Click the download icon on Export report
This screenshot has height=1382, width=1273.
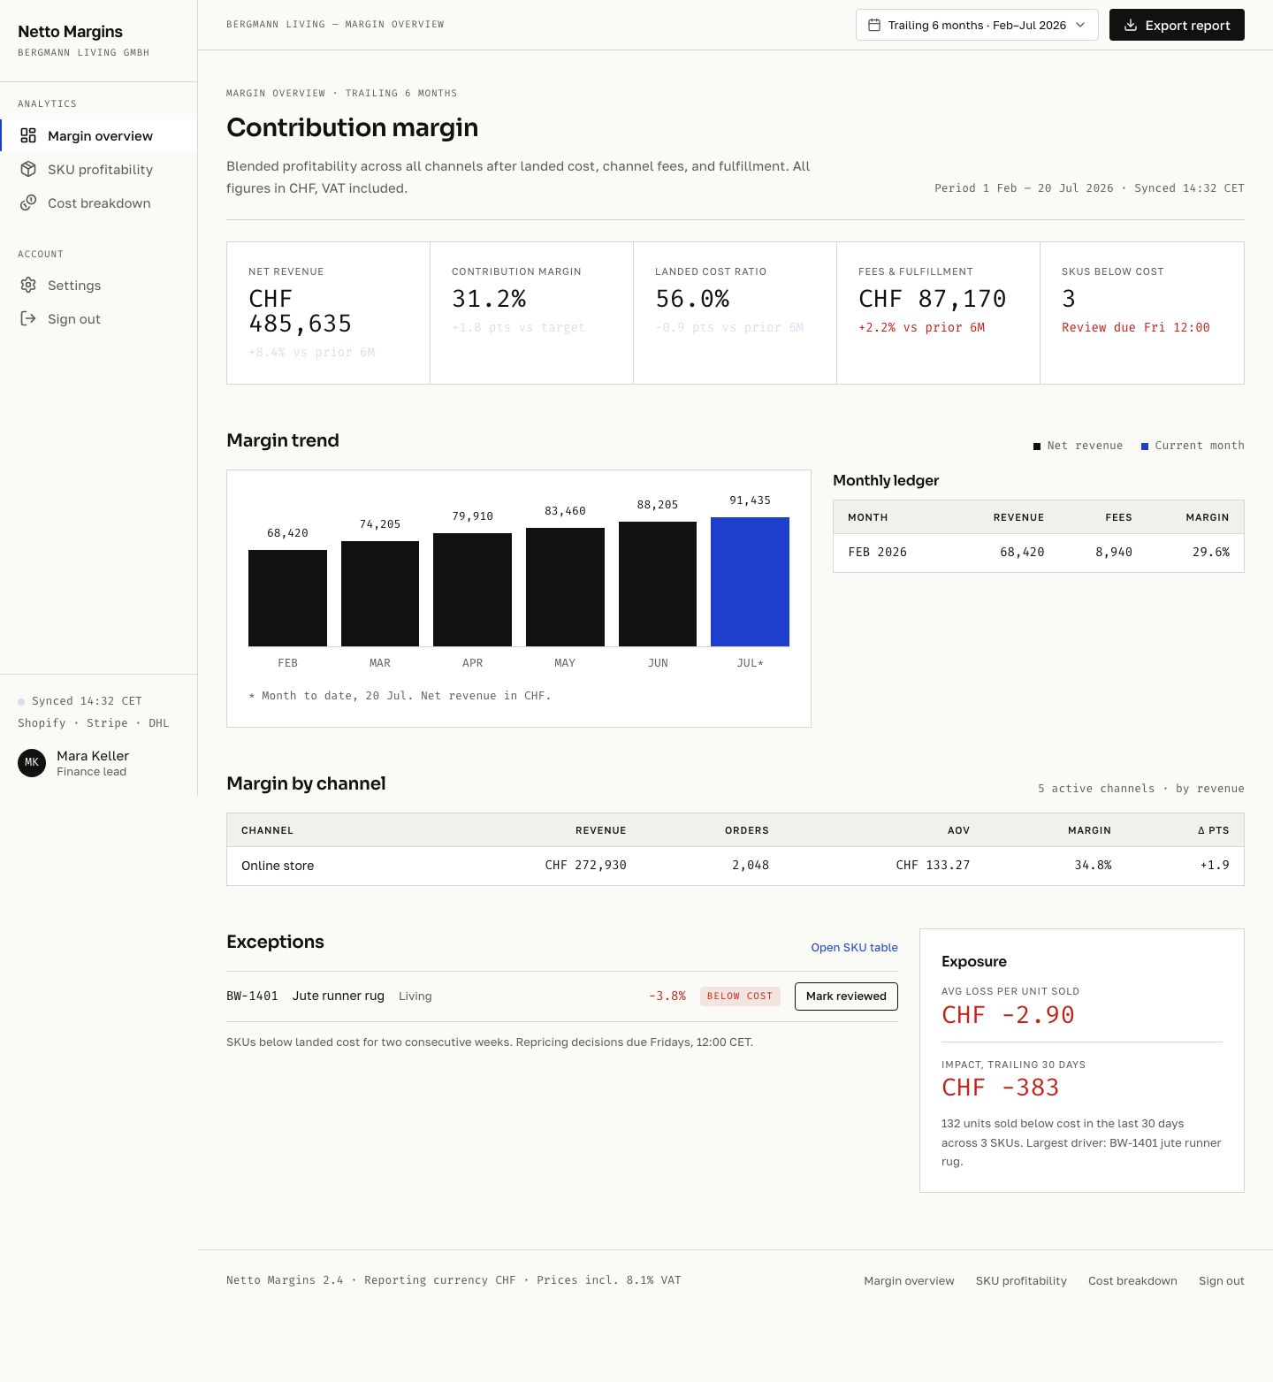click(x=1130, y=25)
